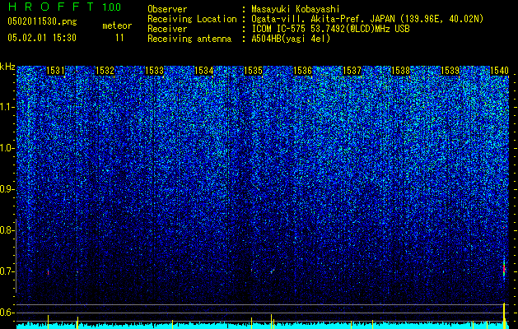The height and width of the screenshot is (329, 518).
Task: Click the 1533 time marker
Action: 154,70
